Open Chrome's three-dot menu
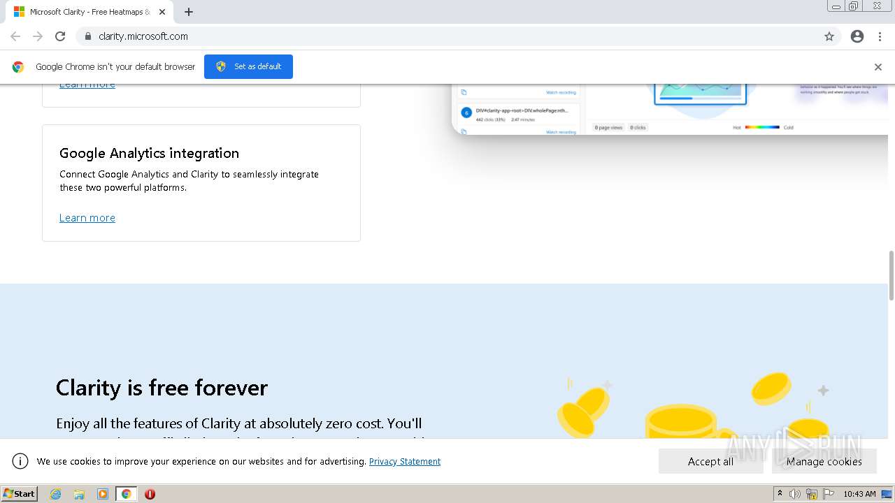 (880, 36)
